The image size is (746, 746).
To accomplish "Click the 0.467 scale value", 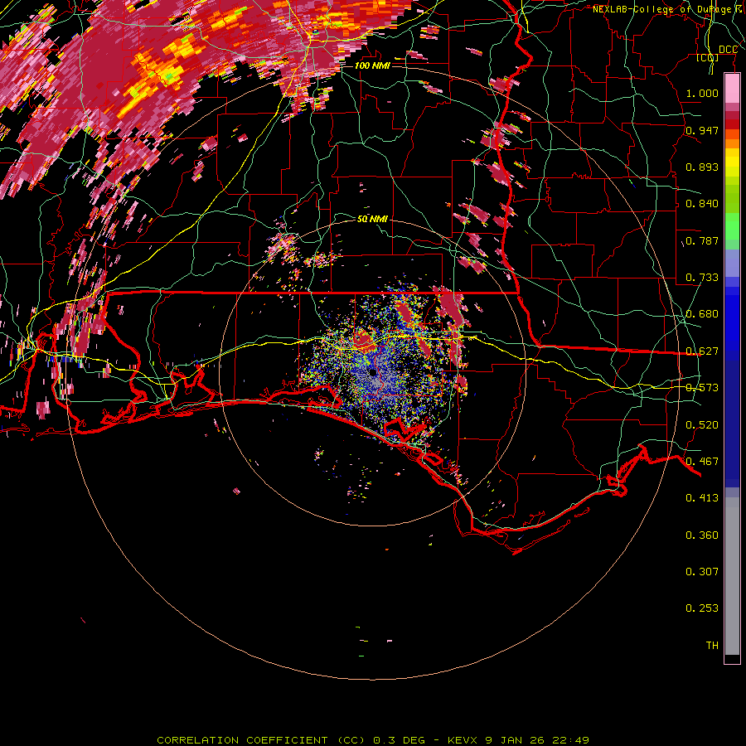I will pyautogui.click(x=702, y=462).
